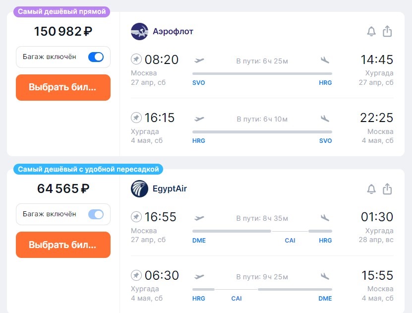
Task: Toggle baggage included on the 64 565 ₽ ticket
Action: (x=96, y=214)
